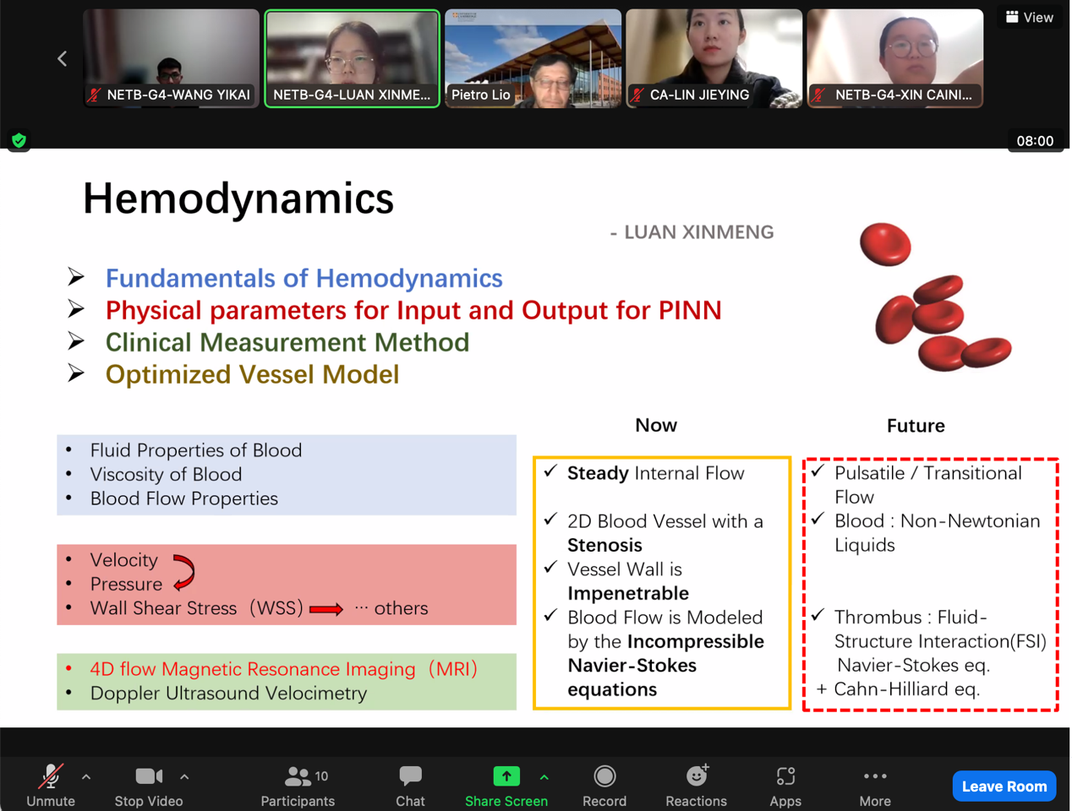The width and height of the screenshot is (1072, 811).
Task: Select Pietro Lio's video thumbnail
Action: pyautogui.click(x=533, y=58)
